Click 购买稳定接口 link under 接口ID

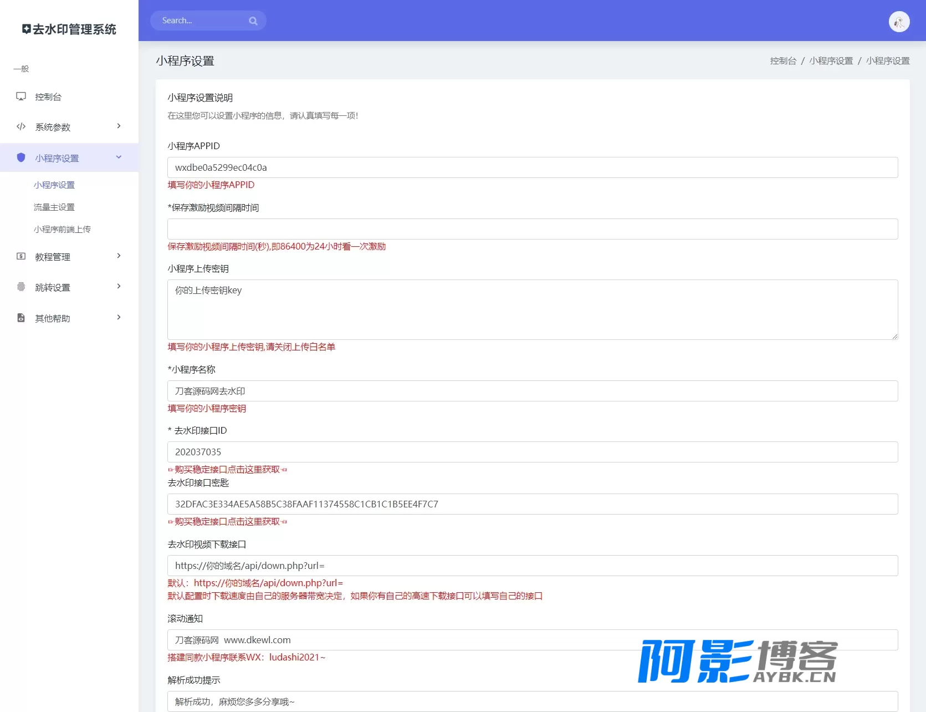point(227,470)
